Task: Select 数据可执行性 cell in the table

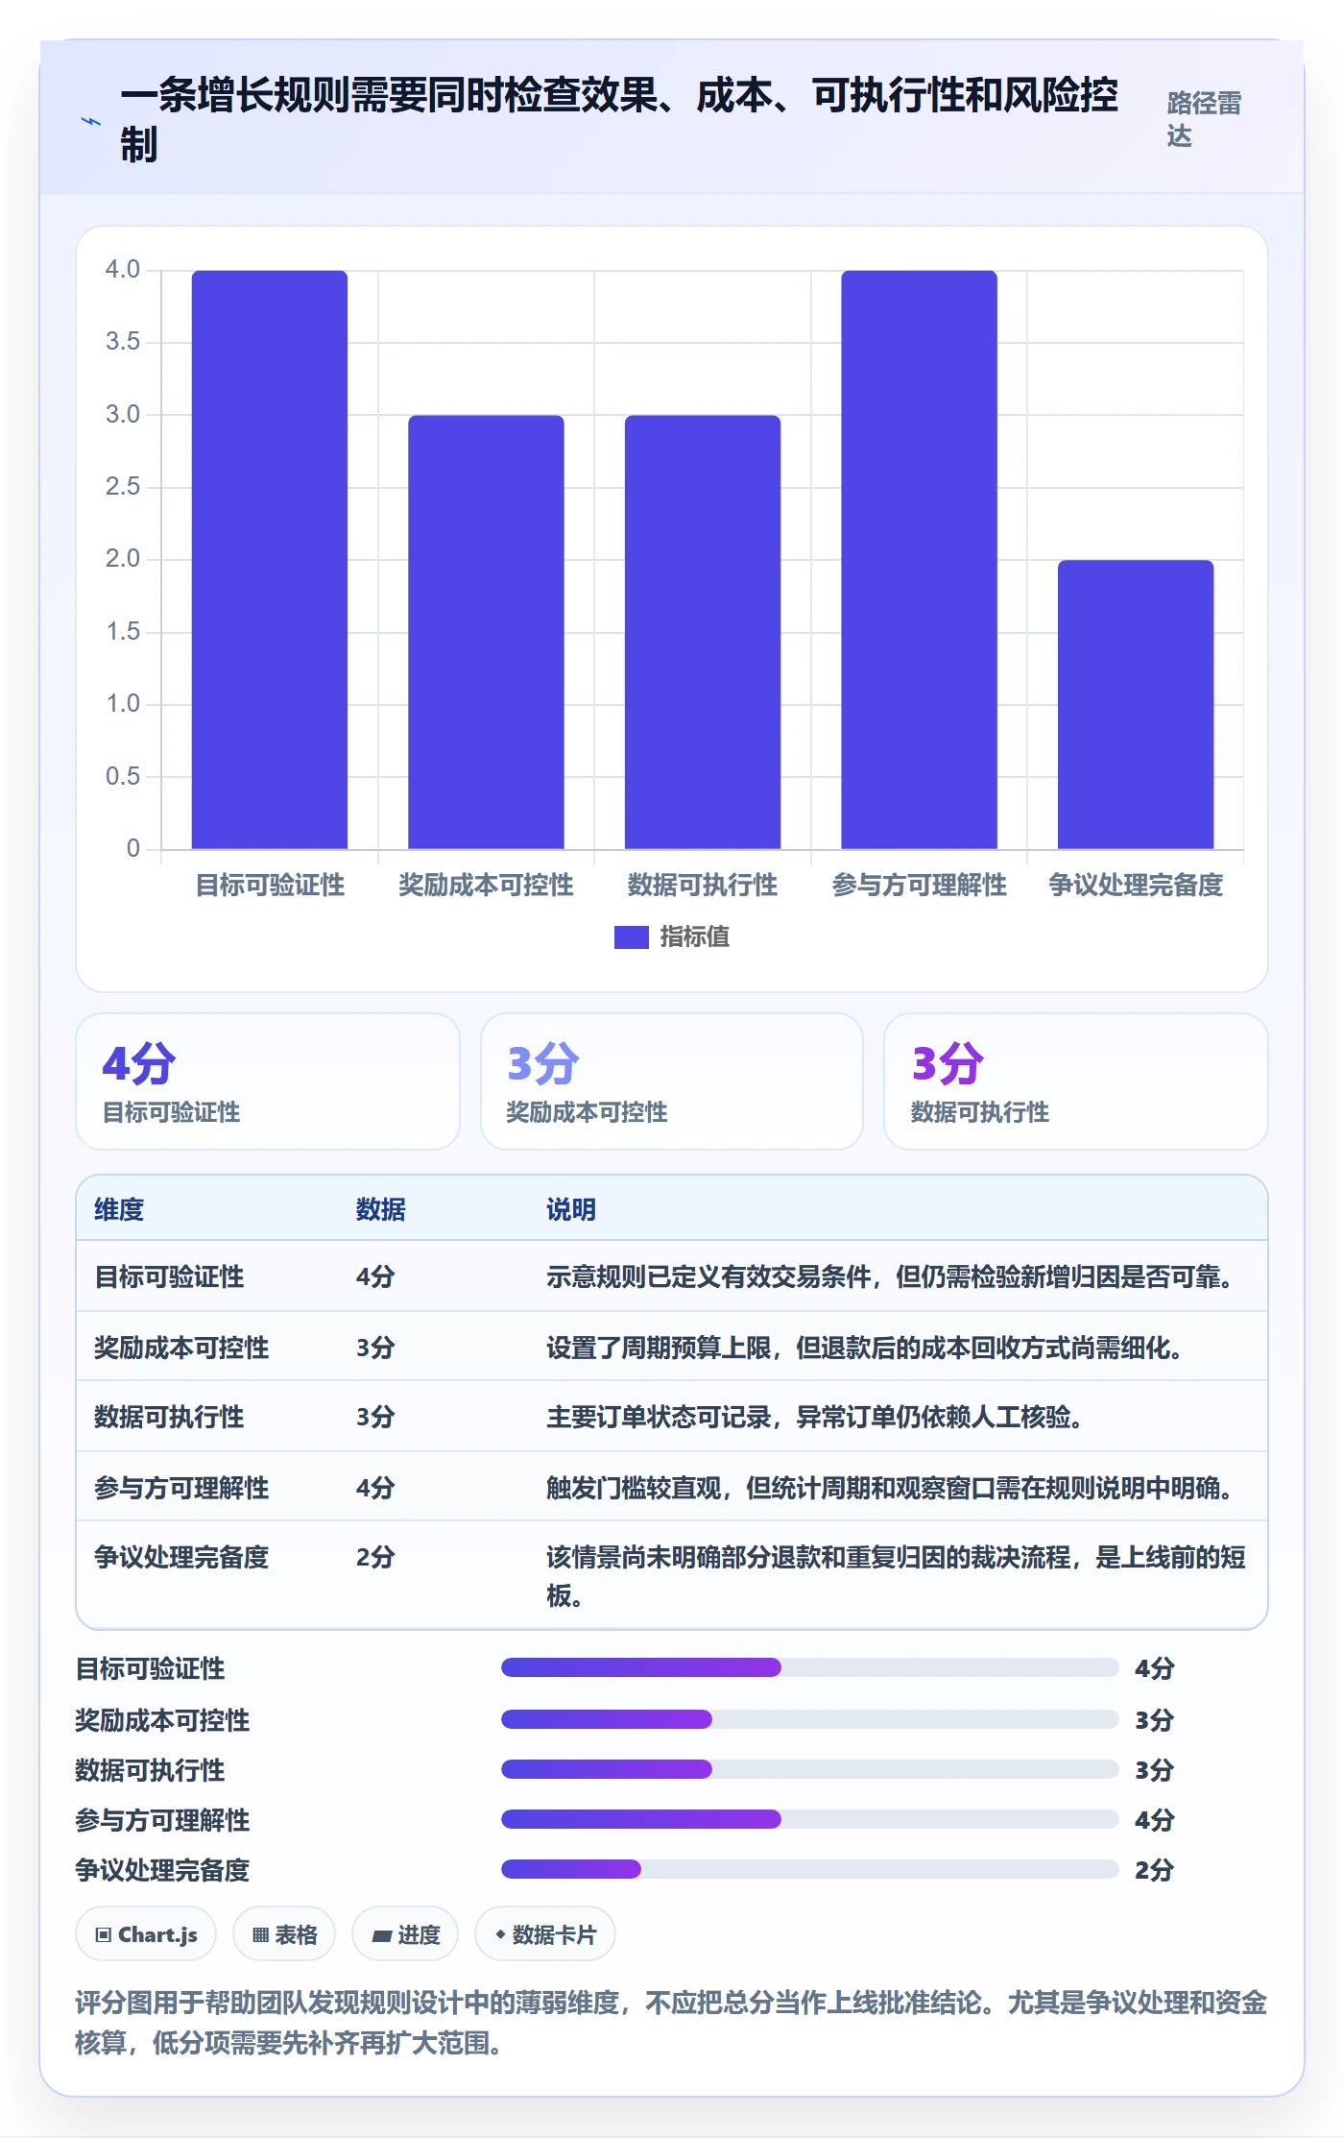Action: tap(169, 1417)
